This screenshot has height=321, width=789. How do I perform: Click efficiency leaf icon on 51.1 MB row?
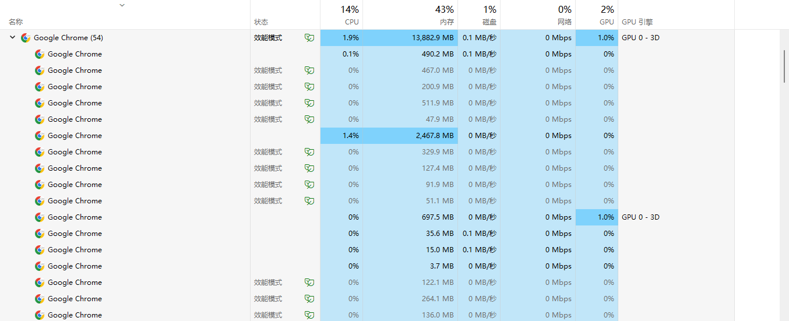tap(309, 200)
